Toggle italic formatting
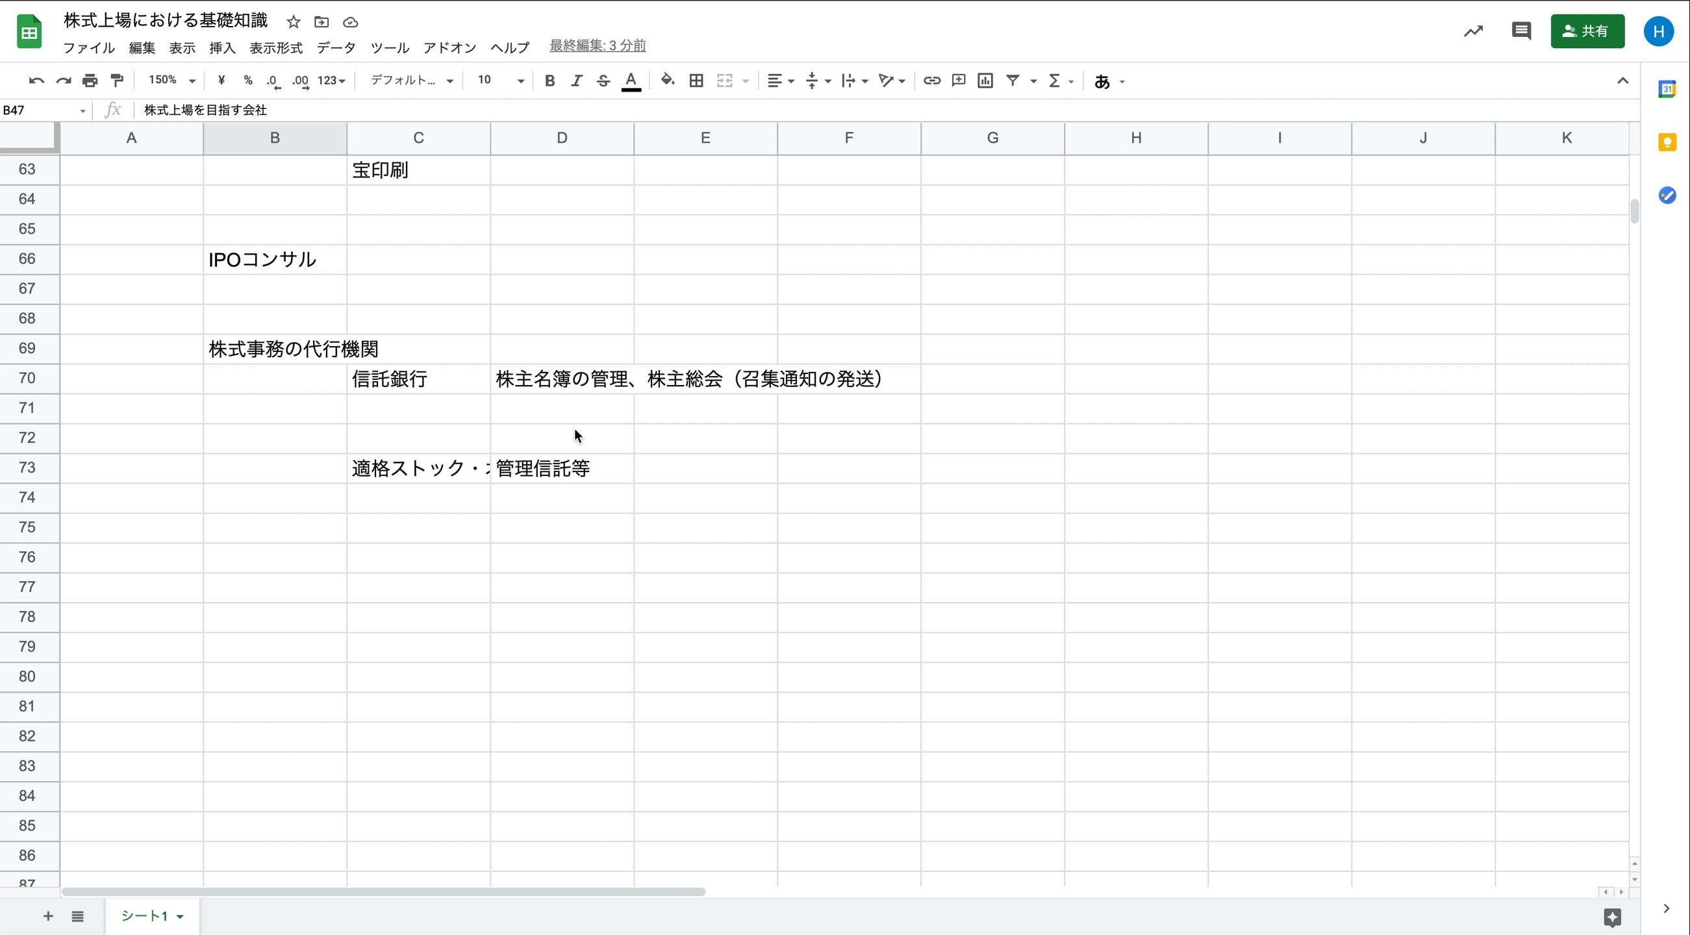The width and height of the screenshot is (1690, 935). coord(576,81)
